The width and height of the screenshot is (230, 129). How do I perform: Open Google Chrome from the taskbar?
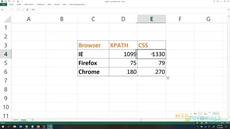pos(26,126)
